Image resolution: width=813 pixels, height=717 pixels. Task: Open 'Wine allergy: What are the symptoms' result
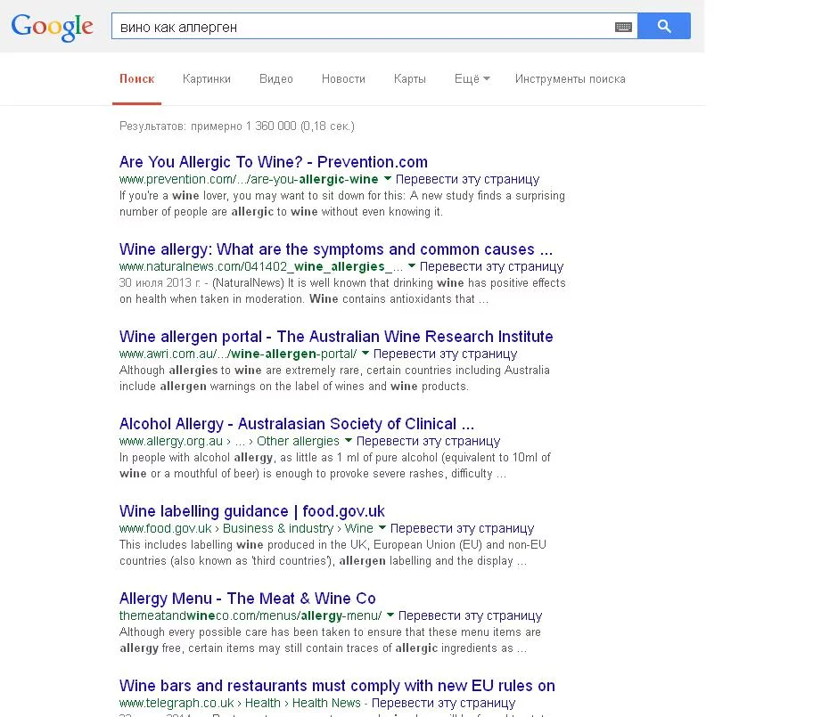pyautogui.click(x=335, y=249)
